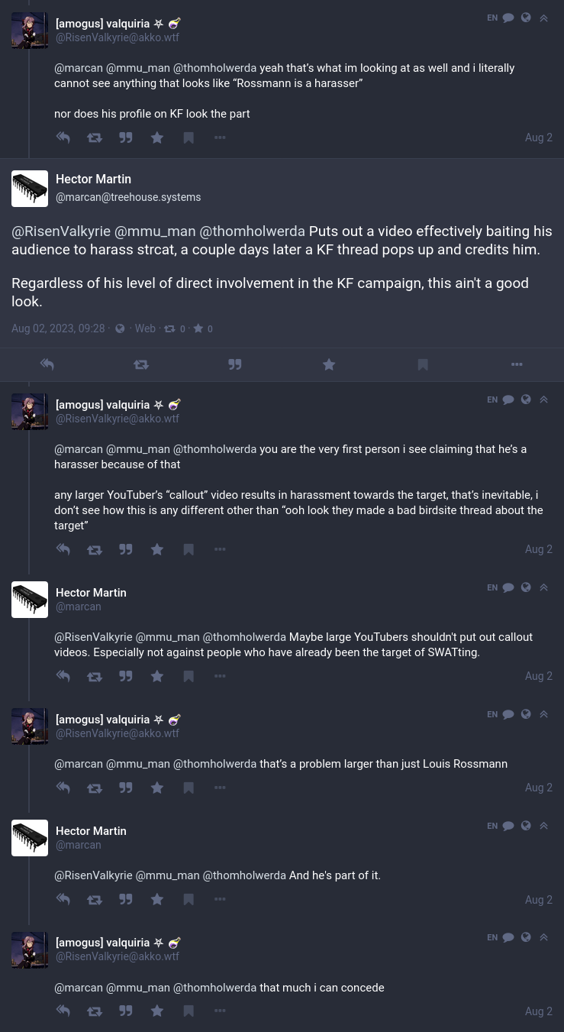Open @RisenValkyrie@akko.wtf handle on top post

(118, 37)
